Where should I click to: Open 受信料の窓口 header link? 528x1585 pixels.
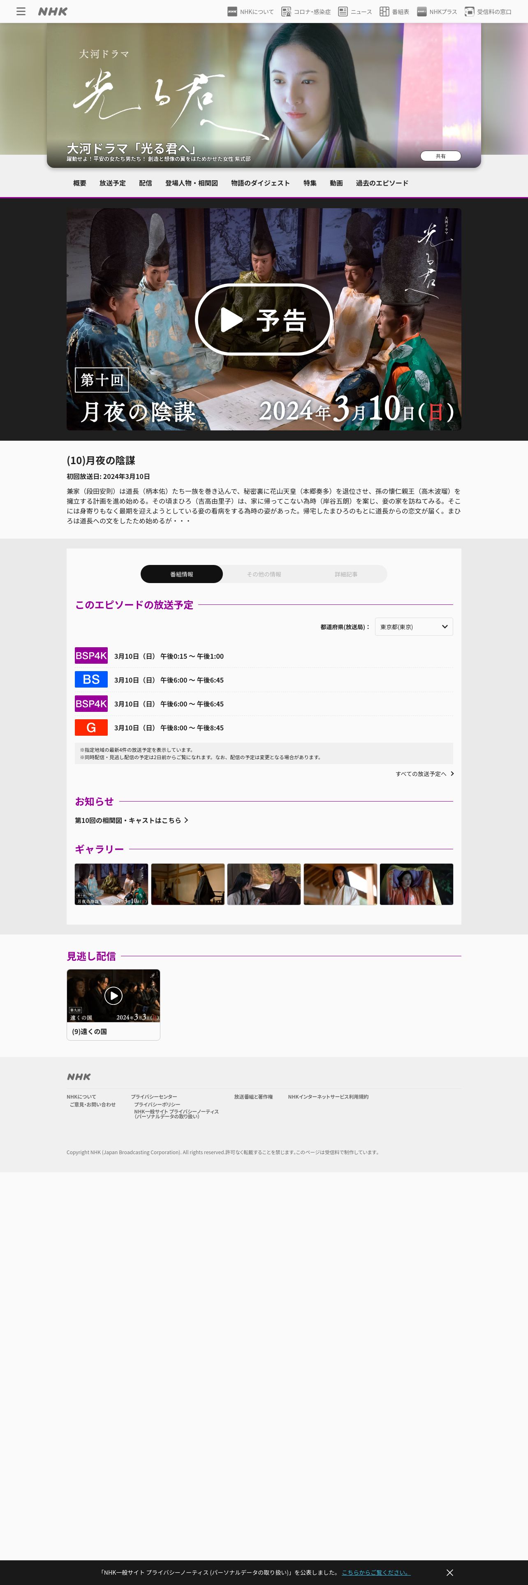click(x=488, y=12)
